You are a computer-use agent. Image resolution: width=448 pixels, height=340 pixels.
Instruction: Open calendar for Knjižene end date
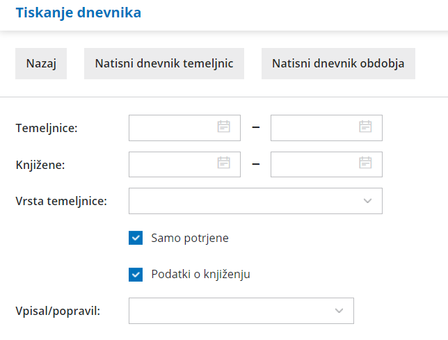coord(365,163)
